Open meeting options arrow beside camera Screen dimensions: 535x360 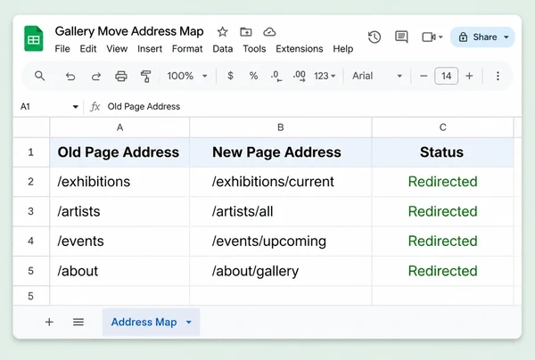pyautogui.click(x=440, y=37)
